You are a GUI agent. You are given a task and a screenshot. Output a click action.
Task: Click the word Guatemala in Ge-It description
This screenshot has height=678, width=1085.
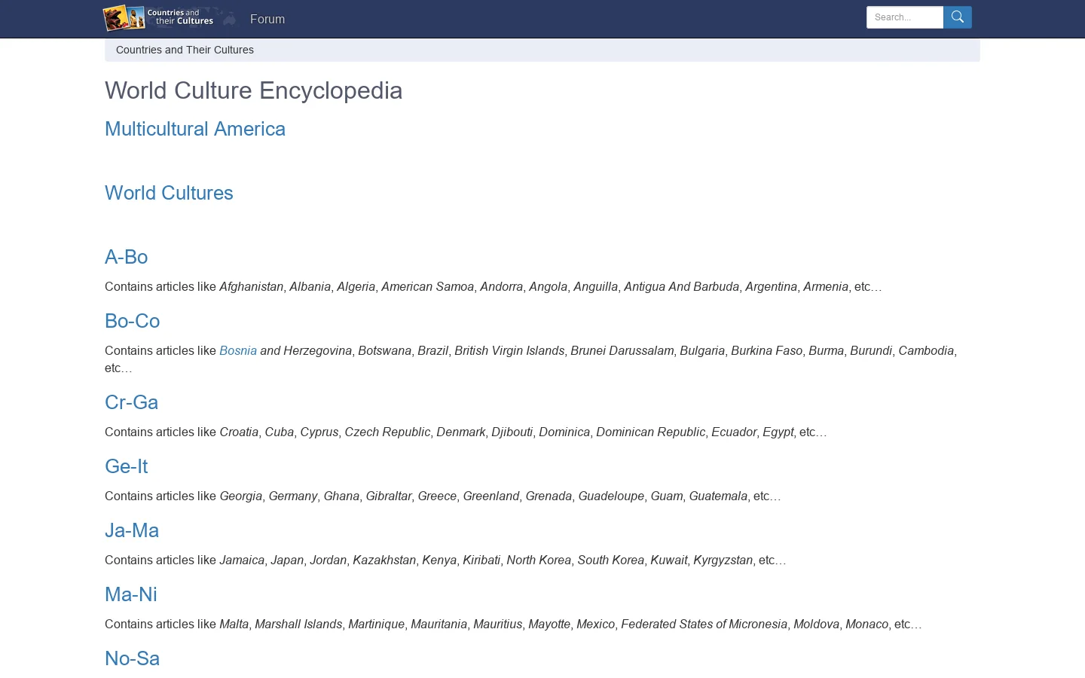pos(718,496)
